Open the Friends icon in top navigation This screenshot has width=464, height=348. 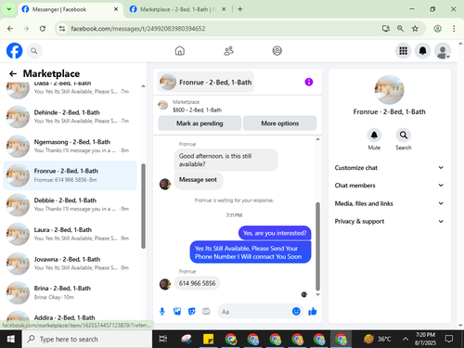click(228, 51)
